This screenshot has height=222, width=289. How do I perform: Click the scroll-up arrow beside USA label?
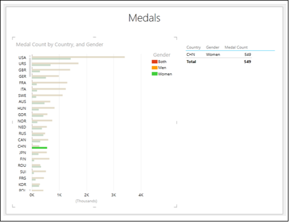pos(30,56)
